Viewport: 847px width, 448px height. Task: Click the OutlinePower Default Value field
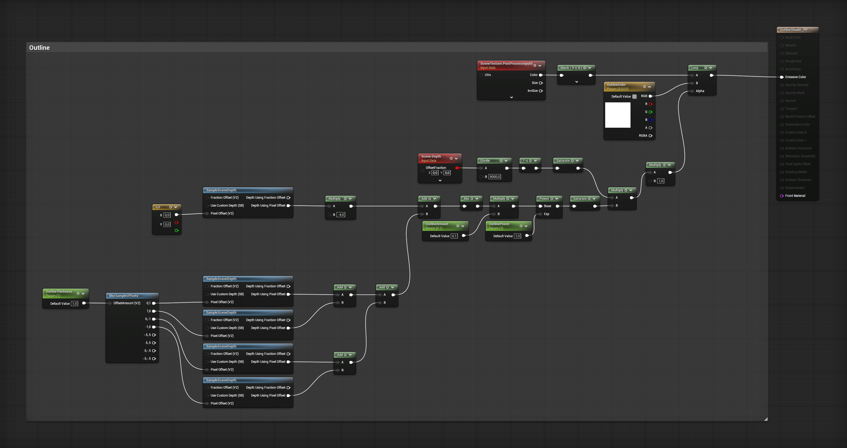tap(518, 236)
